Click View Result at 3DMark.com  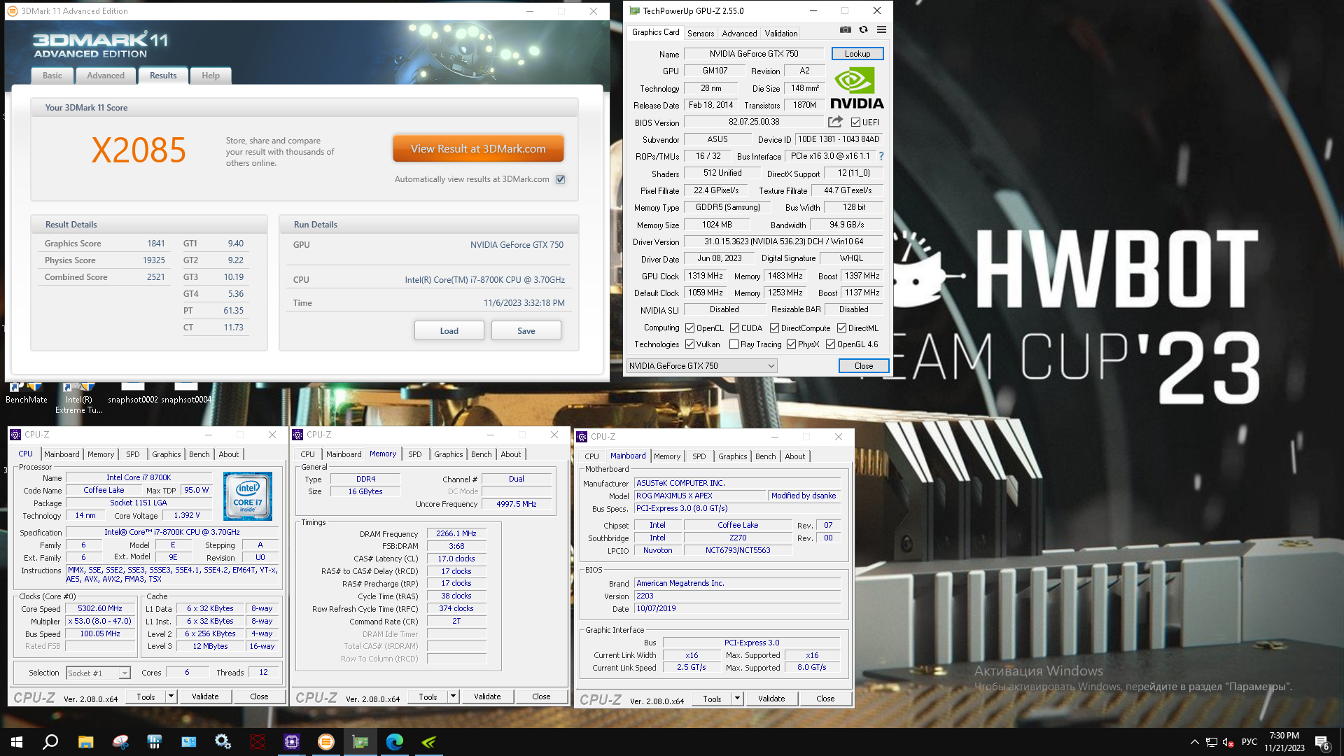click(478, 148)
